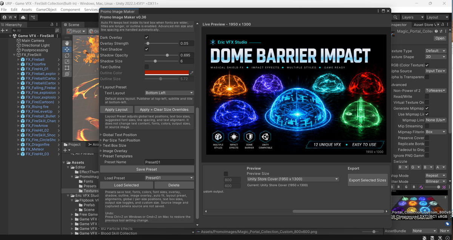Collapse the Layout Preset section

pyautogui.click(x=101, y=87)
